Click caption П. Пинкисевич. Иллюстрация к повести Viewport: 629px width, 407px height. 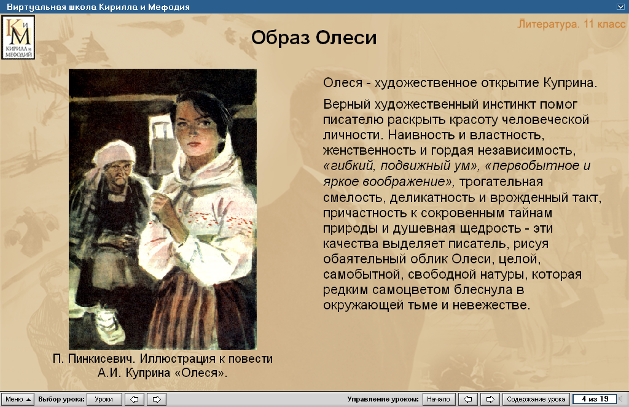[162, 359]
